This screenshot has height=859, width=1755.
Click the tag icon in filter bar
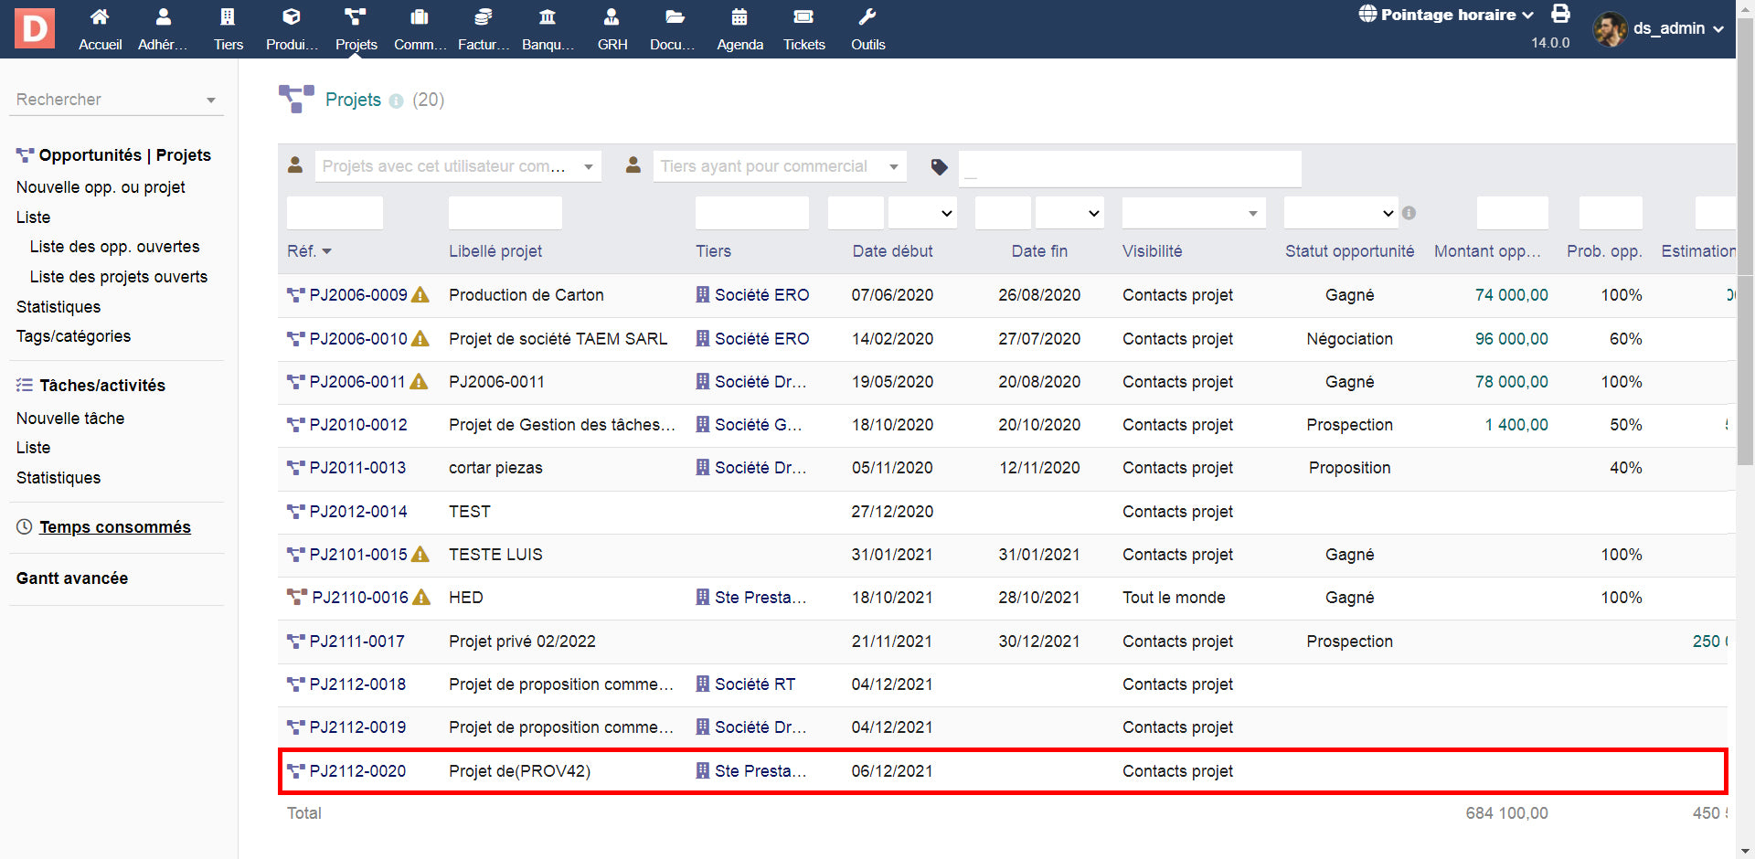pyautogui.click(x=939, y=167)
